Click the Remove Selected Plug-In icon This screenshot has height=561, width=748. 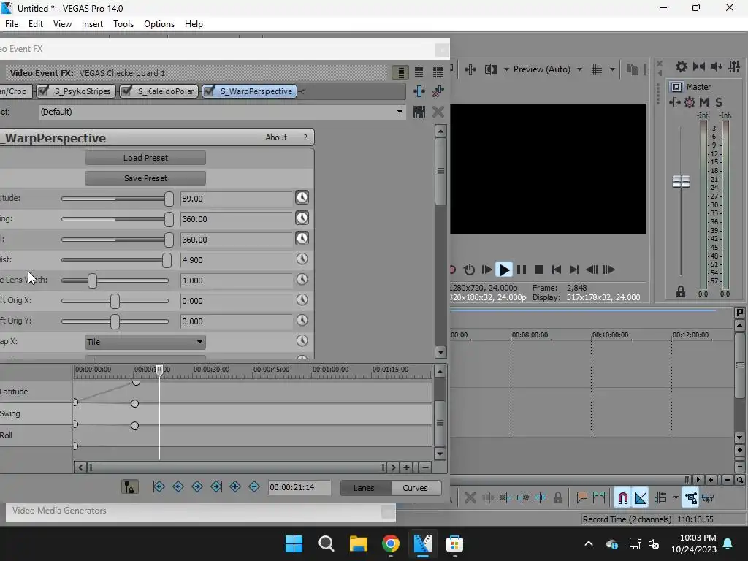click(438, 91)
